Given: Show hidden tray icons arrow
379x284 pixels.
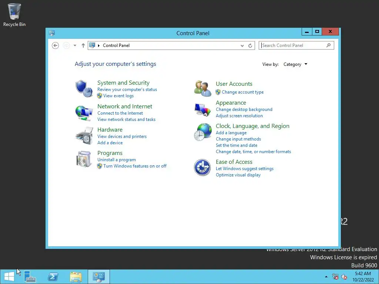Looking at the screenshot, I should click(326, 277).
